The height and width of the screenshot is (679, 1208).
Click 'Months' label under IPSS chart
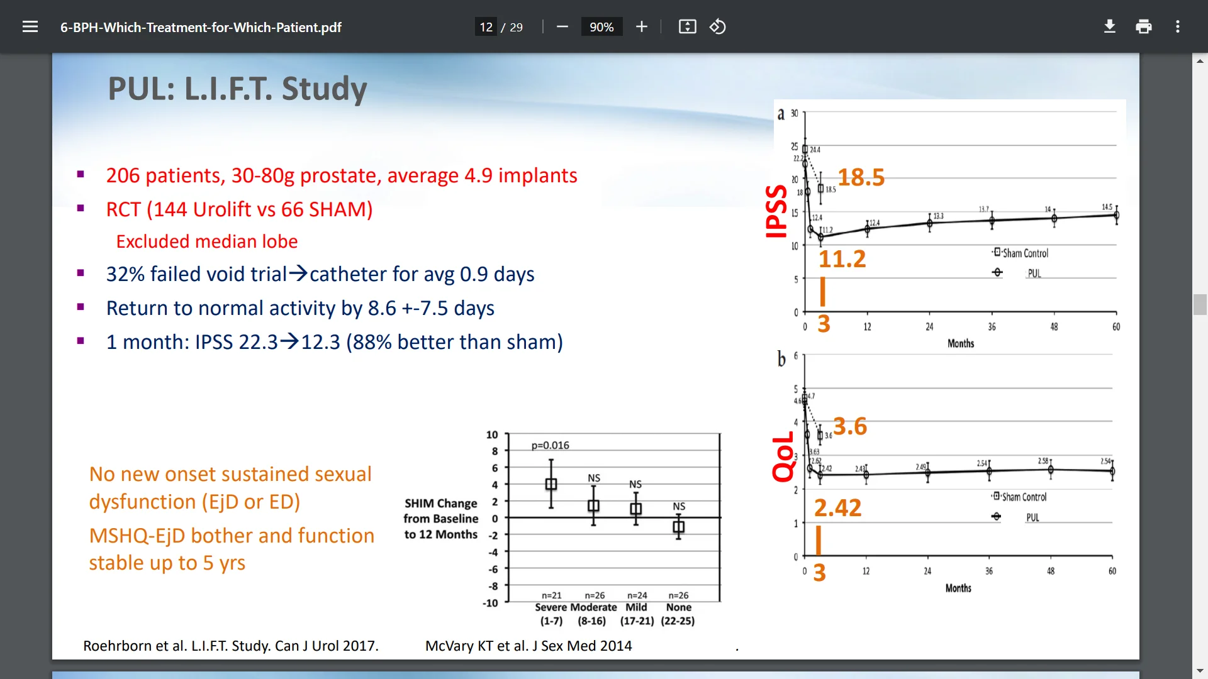coord(961,343)
